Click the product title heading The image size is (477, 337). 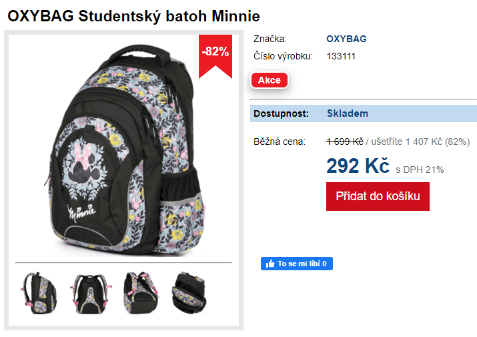click(x=133, y=16)
